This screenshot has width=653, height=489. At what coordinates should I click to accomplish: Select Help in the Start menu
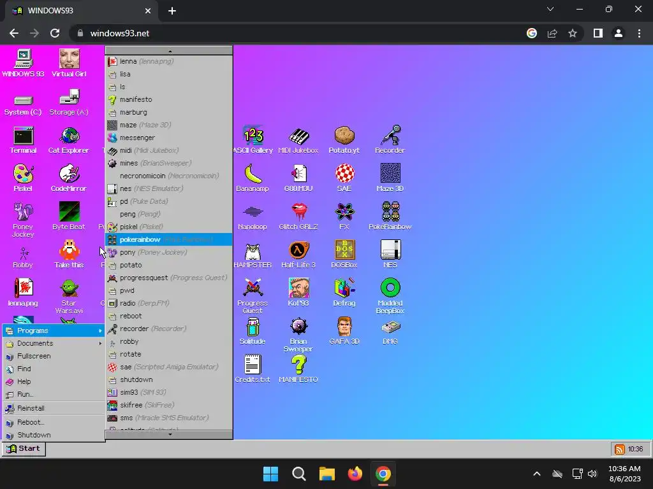(54, 382)
